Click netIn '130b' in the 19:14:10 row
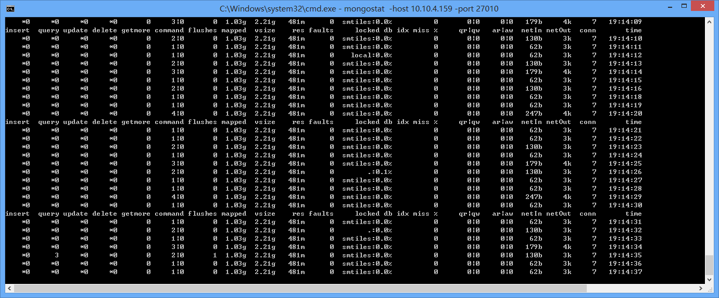Image resolution: width=719 pixels, height=298 pixels. click(534, 39)
